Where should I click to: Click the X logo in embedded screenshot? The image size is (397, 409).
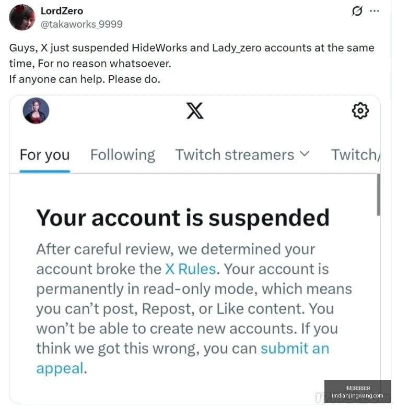tap(195, 111)
